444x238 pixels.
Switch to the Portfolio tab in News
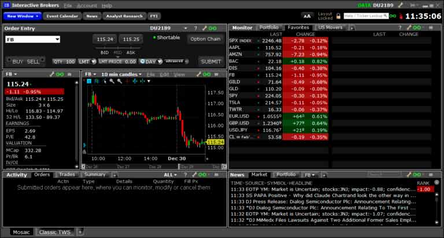[x=286, y=175]
